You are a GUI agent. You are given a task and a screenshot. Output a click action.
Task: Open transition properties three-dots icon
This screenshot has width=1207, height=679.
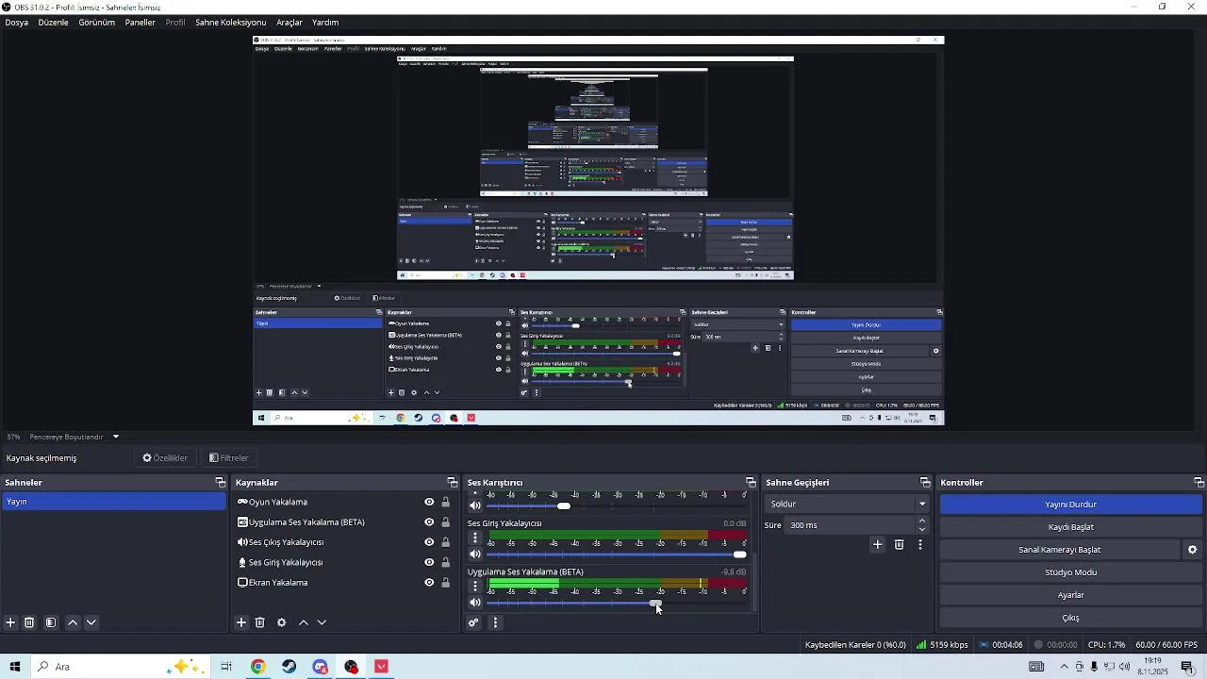tap(920, 544)
